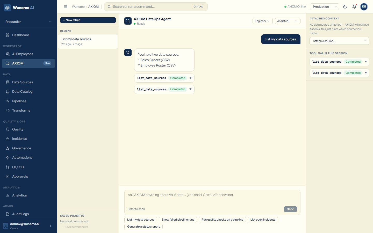Open the Analytics page
This screenshot has width=373, height=233.
coord(28,195)
